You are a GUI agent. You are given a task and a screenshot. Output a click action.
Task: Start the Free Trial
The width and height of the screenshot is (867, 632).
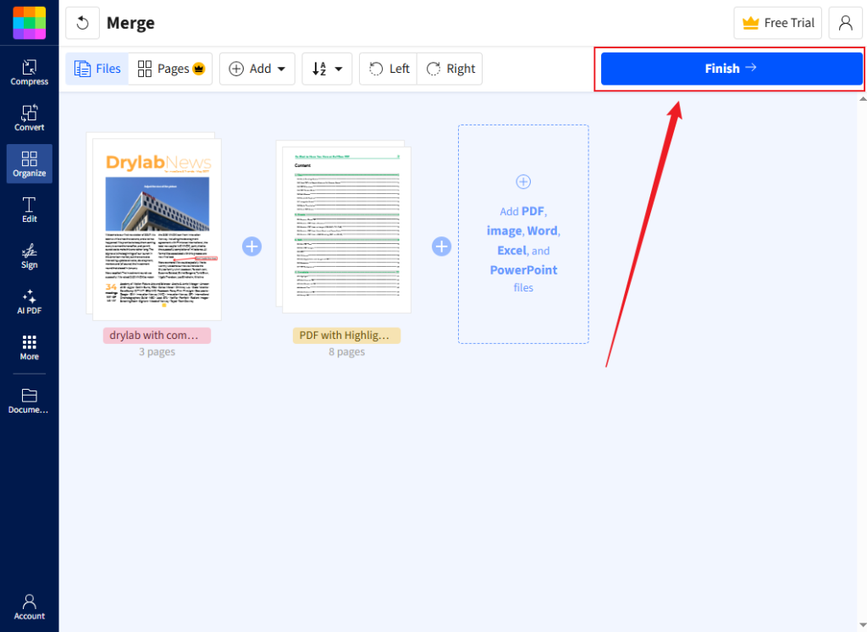777,23
